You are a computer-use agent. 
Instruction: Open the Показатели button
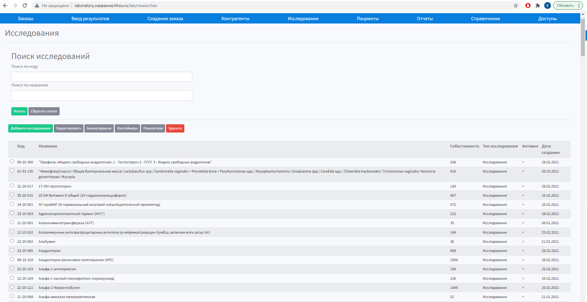153,128
